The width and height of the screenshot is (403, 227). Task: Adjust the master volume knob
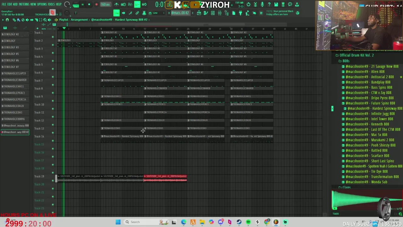(x=67, y=4)
